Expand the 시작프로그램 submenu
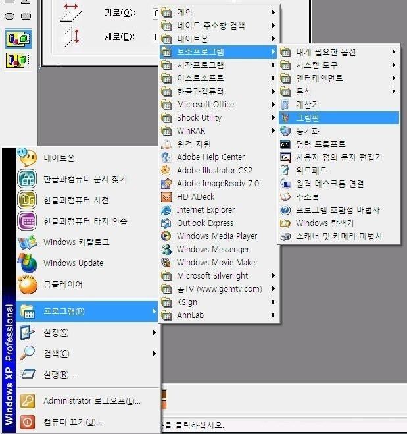This screenshot has height=434, width=407. [x=274, y=65]
